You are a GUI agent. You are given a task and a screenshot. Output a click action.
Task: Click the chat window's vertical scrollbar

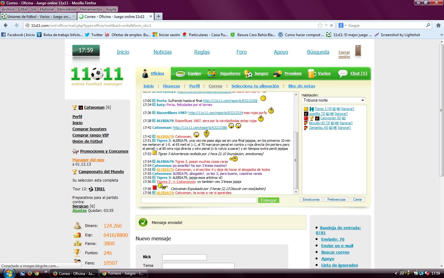click(x=296, y=160)
